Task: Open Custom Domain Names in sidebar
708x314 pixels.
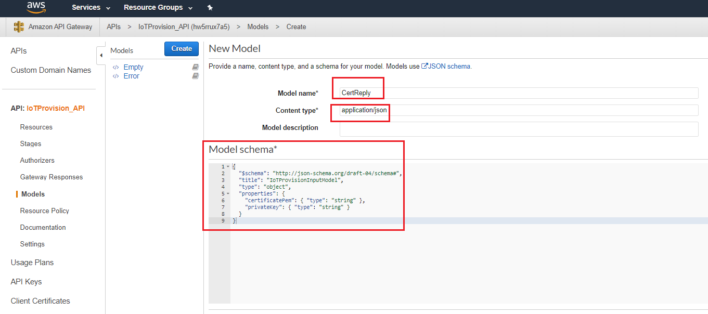Action: pos(51,70)
